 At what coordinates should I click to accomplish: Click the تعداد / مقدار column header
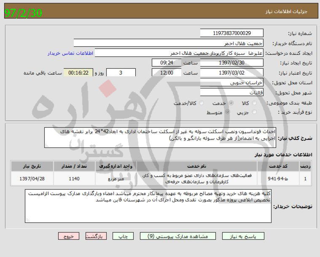(74, 166)
